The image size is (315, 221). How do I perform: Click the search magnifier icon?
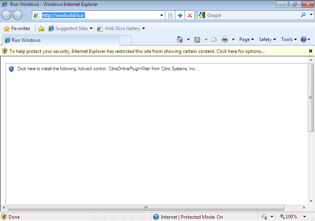(303, 15)
